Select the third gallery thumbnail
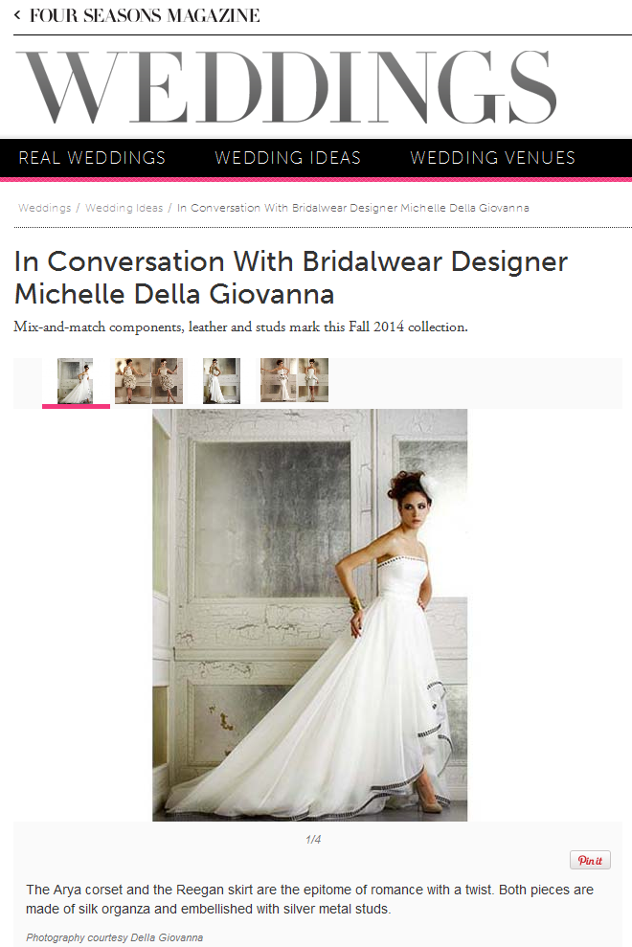 tap(222, 381)
